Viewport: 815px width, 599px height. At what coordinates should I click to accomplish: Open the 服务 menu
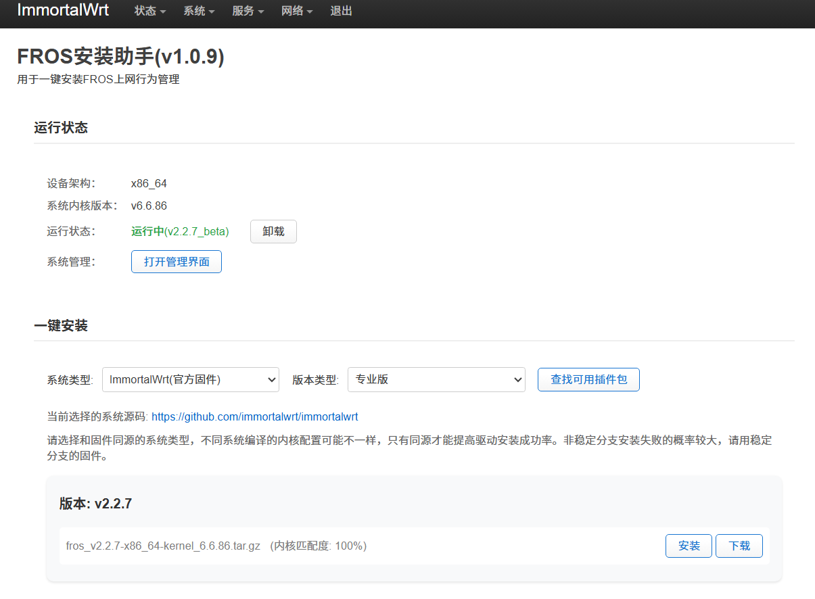coord(248,11)
